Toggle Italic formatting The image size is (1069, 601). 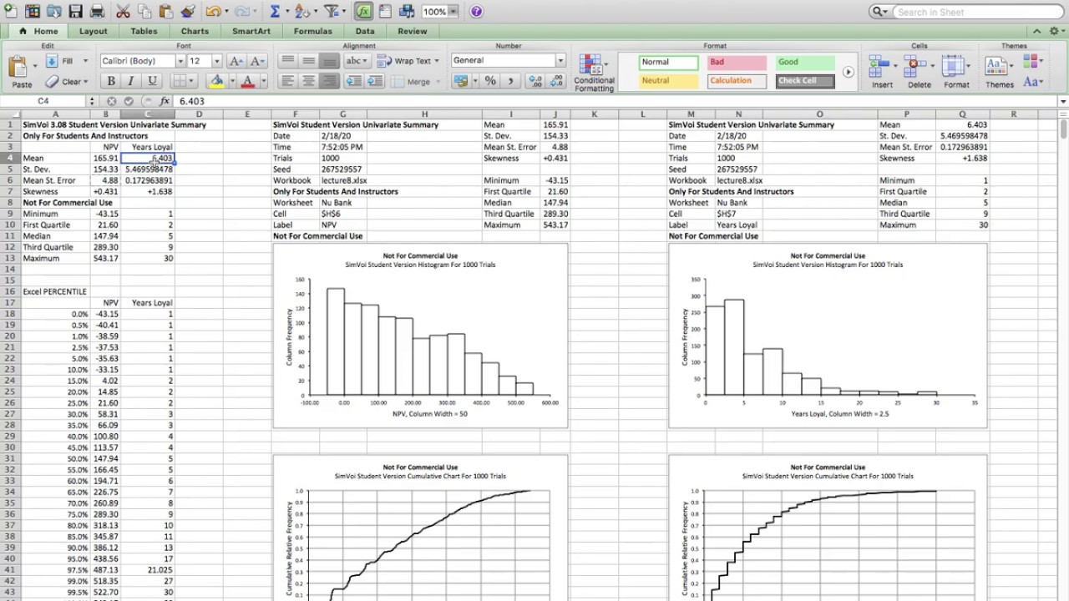coord(131,81)
